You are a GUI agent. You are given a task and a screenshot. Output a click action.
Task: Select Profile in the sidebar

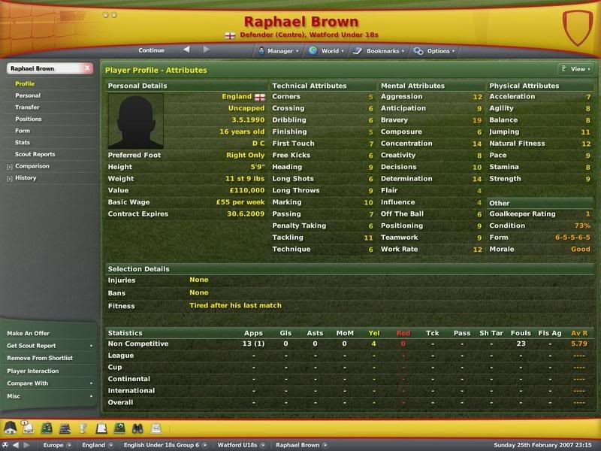coord(25,83)
